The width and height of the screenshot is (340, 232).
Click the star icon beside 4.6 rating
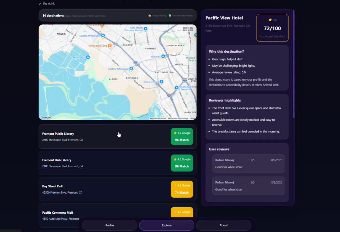click(x=270, y=20)
